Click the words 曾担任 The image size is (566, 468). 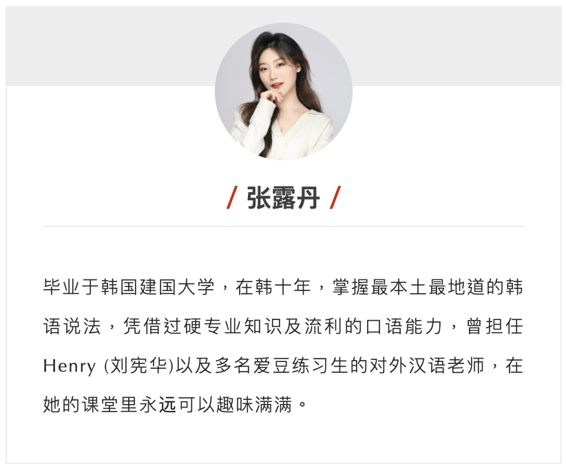[x=494, y=326]
